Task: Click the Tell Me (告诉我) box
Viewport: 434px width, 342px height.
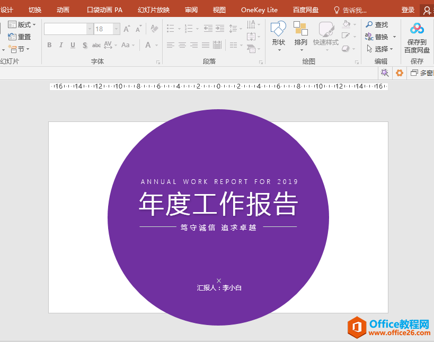Action: tap(350, 10)
